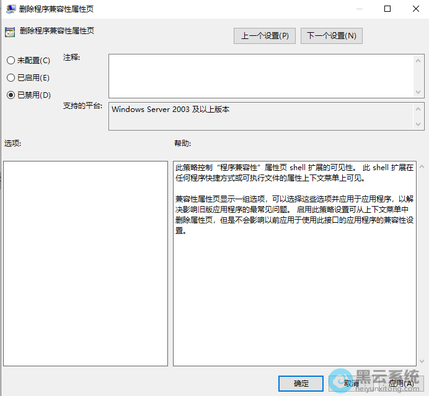Click the policy icon in the title bar
Viewport: 429px width, 396px height.
pos(11,9)
